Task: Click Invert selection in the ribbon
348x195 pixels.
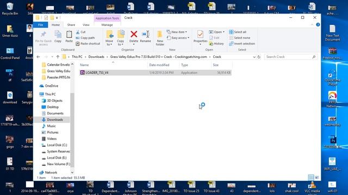Action: coord(242,44)
